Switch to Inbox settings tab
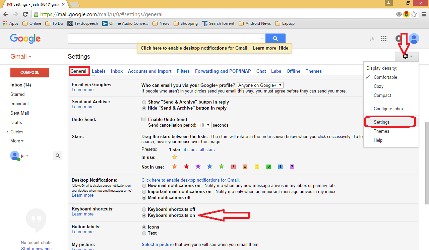429x250 pixels. (x=117, y=71)
